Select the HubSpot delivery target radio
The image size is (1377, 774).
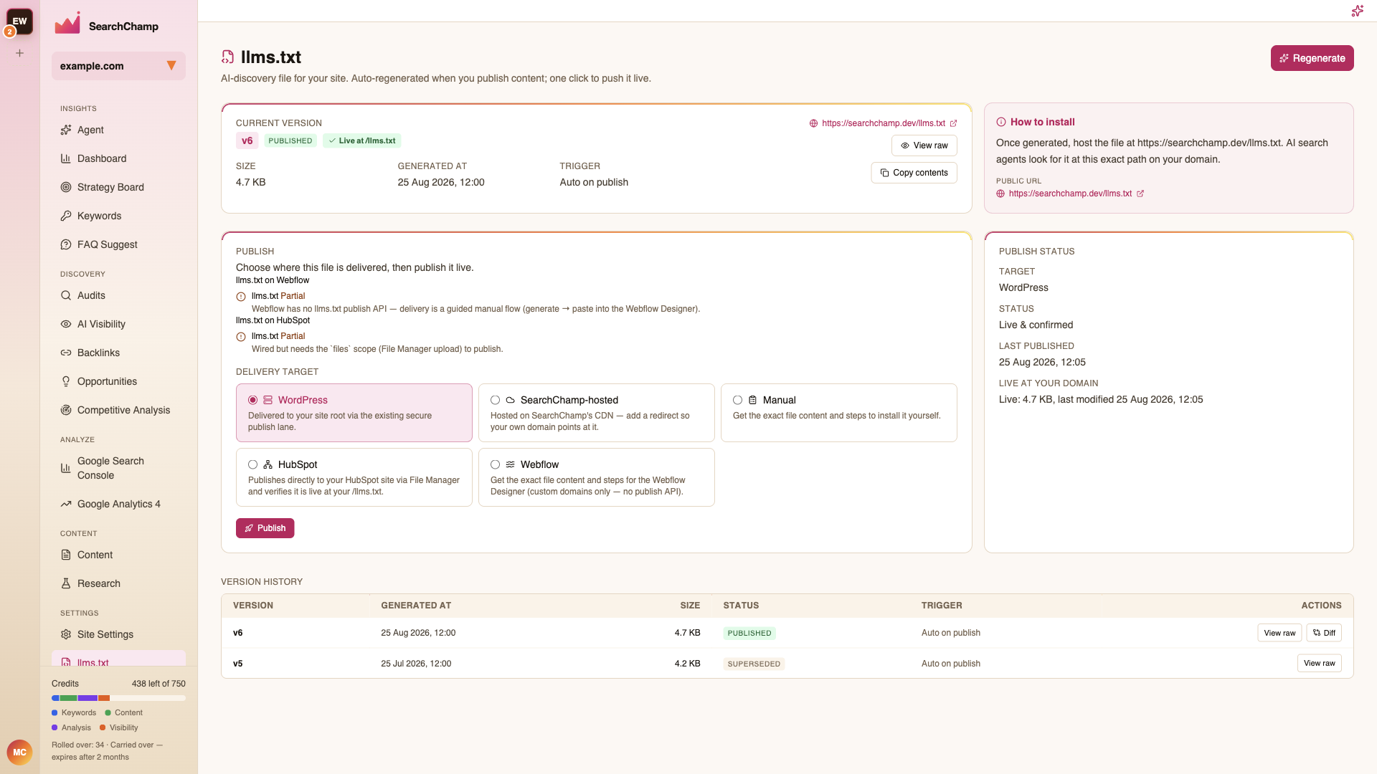point(252,464)
